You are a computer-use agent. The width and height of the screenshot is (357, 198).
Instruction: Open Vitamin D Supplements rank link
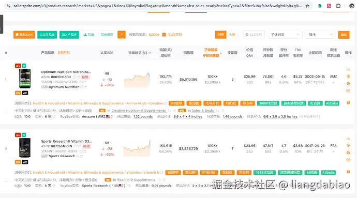pyautogui.click(x=137, y=179)
